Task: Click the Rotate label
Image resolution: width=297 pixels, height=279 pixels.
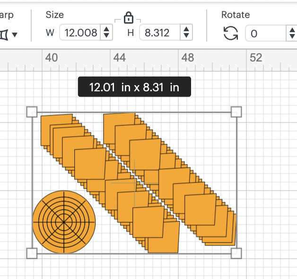Action: (236, 15)
